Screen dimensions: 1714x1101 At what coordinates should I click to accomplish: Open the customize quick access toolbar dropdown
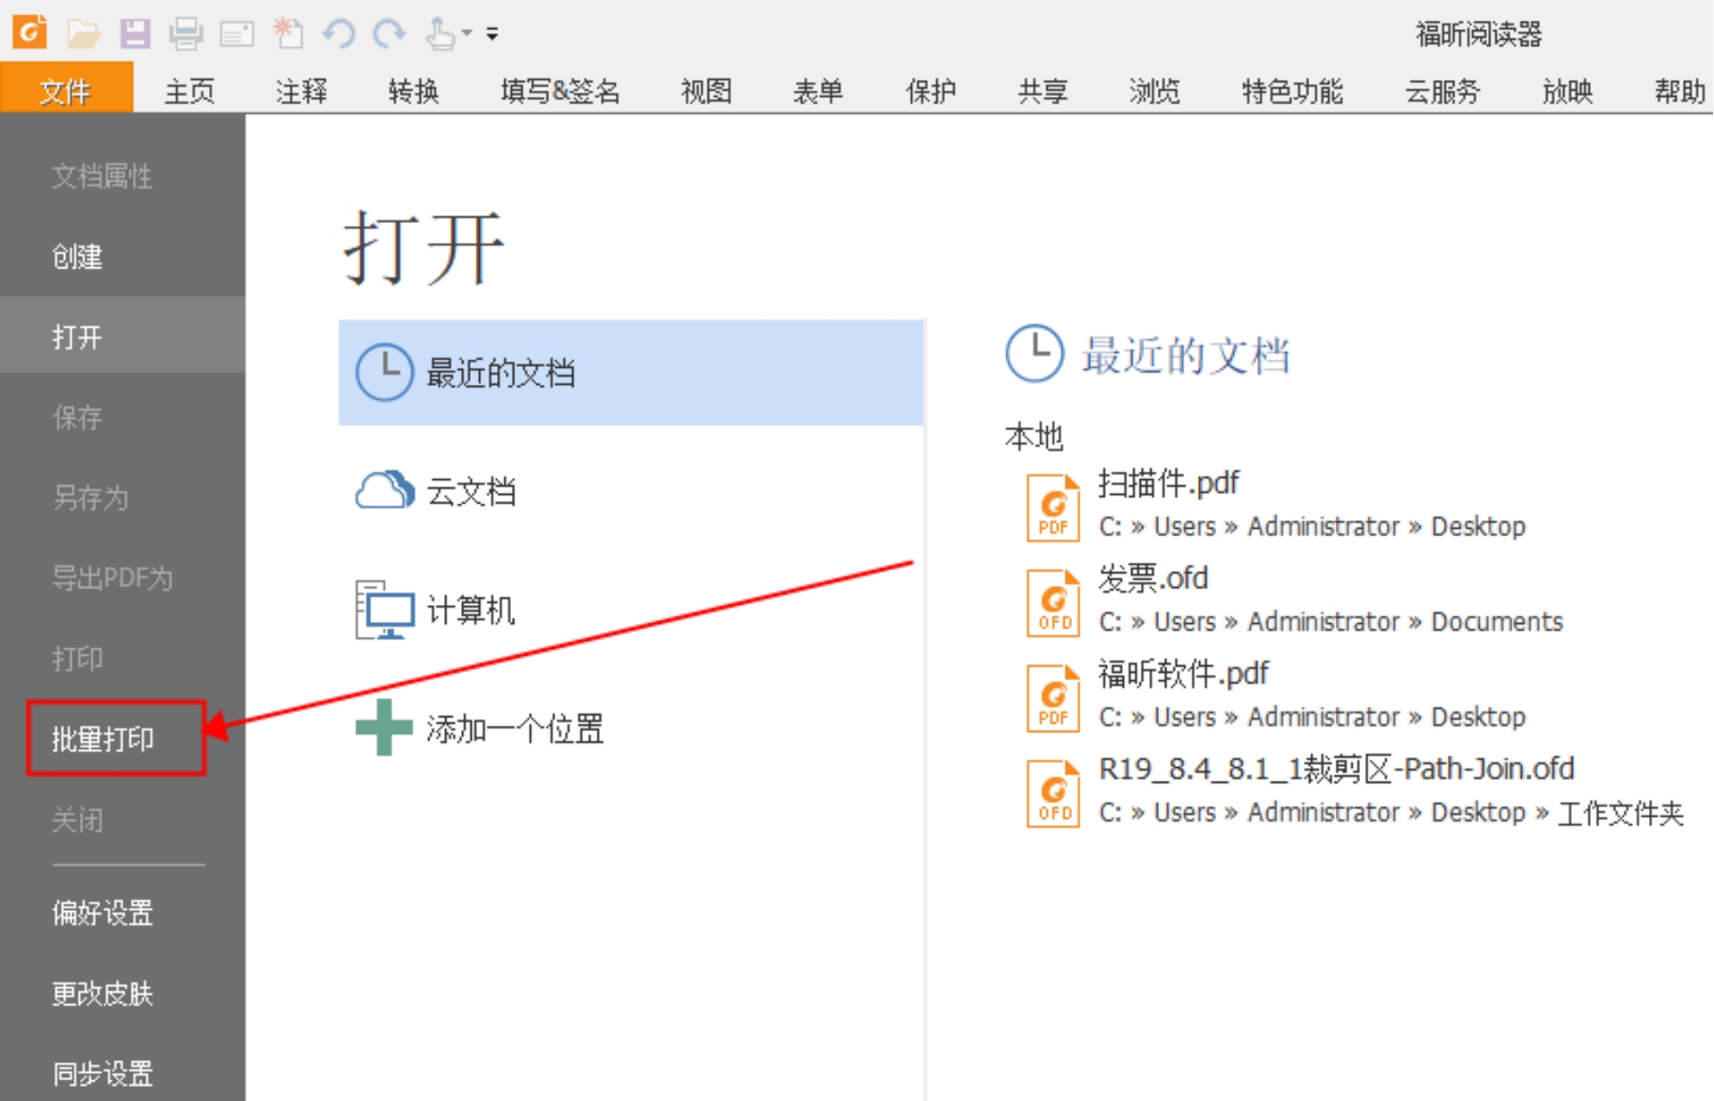[492, 35]
